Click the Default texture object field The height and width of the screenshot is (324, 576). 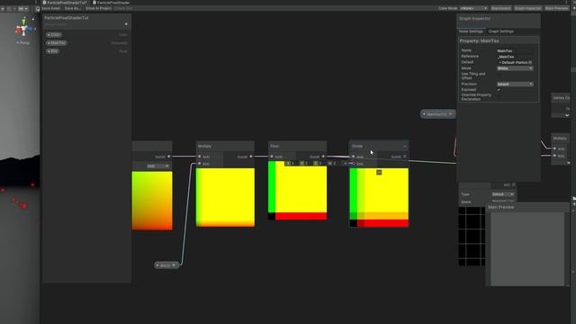pos(515,62)
